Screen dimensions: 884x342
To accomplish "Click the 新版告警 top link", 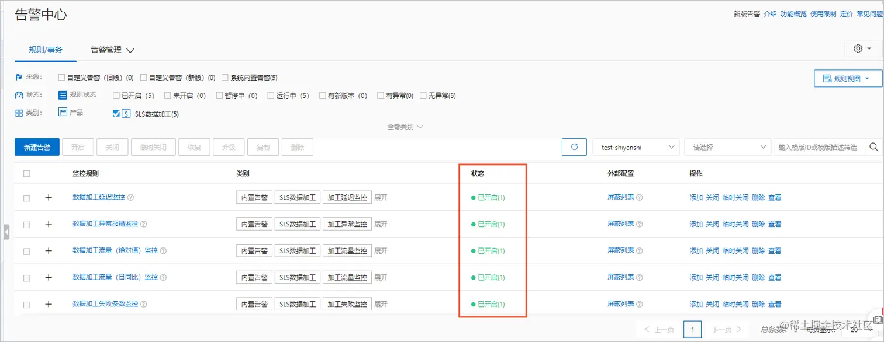I will (747, 14).
